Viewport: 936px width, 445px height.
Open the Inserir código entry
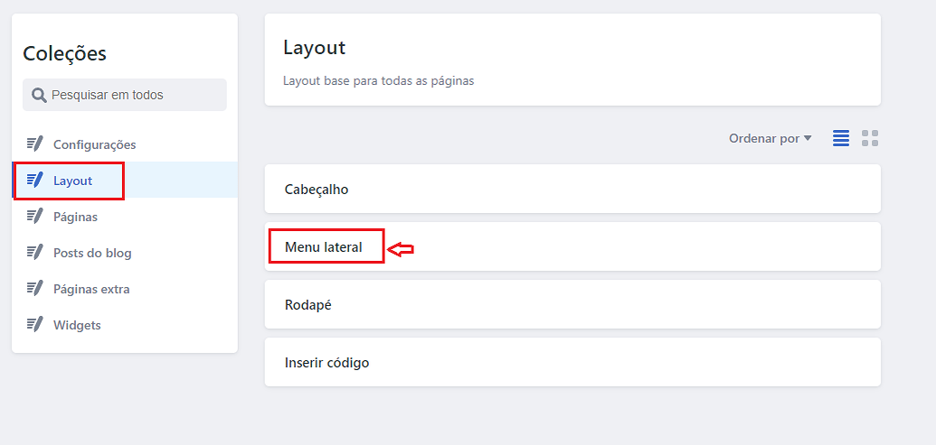coord(572,362)
